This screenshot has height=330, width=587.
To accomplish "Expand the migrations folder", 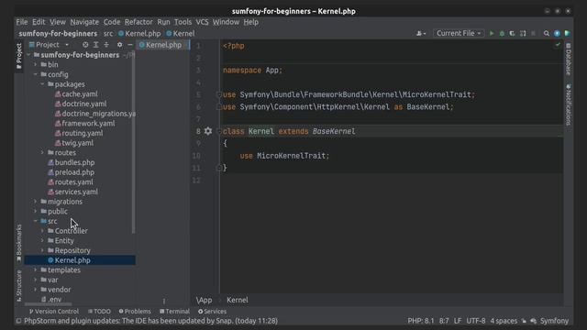I will point(36,202).
